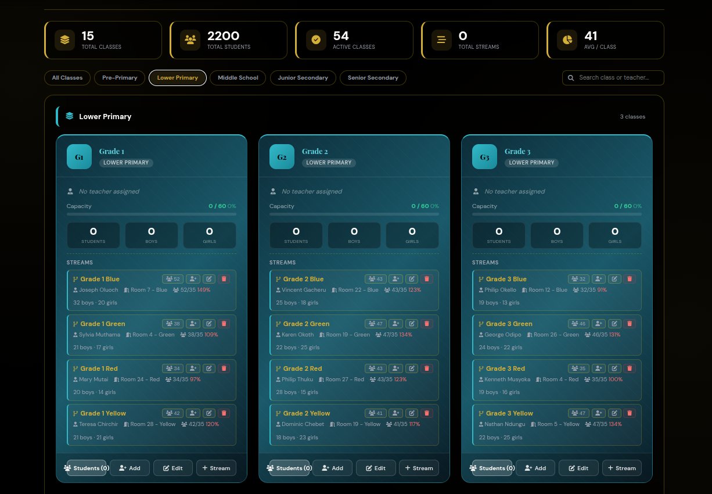The width and height of the screenshot is (712, 494).
Task: Click the G2 circle badge on Grade 2 card
Action: (x=282, y=156)
